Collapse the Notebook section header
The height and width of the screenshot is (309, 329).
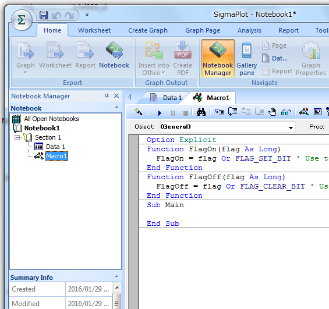(117, 107)
